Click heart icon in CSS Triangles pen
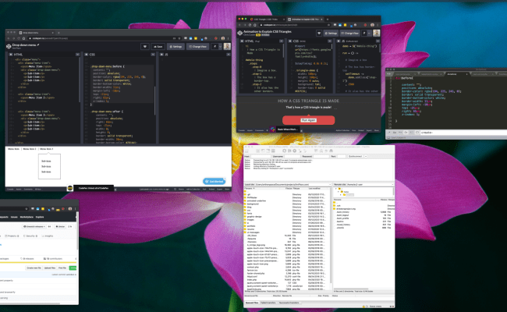This screenshot has width=507, height=312. (319, 33)
